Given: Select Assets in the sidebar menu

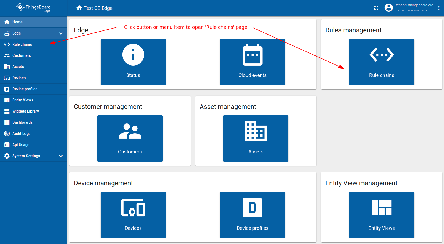Looking at the screenshot, I should pos(33,67).
